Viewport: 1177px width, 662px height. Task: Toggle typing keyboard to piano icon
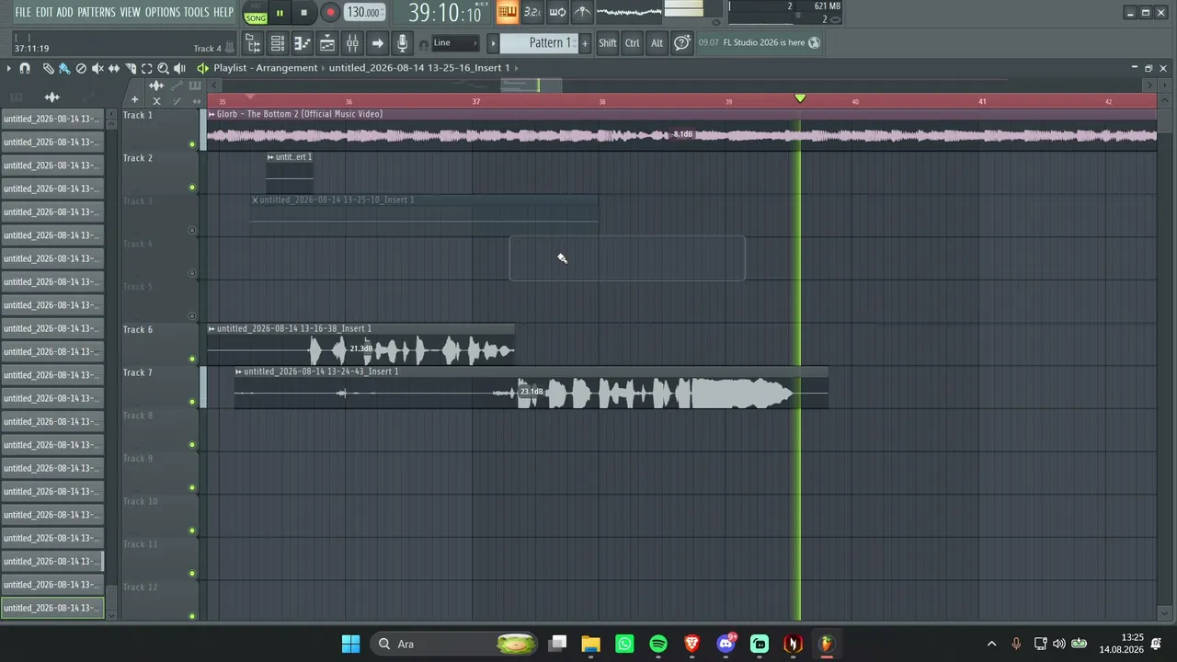(507, 12)
